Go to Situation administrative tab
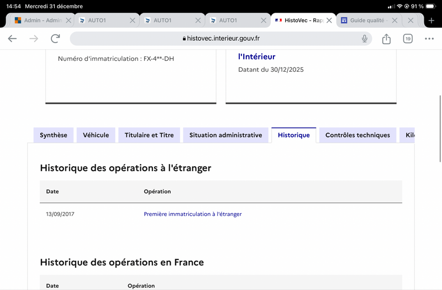This screenshot has height=290, width=442. (225, 135)
